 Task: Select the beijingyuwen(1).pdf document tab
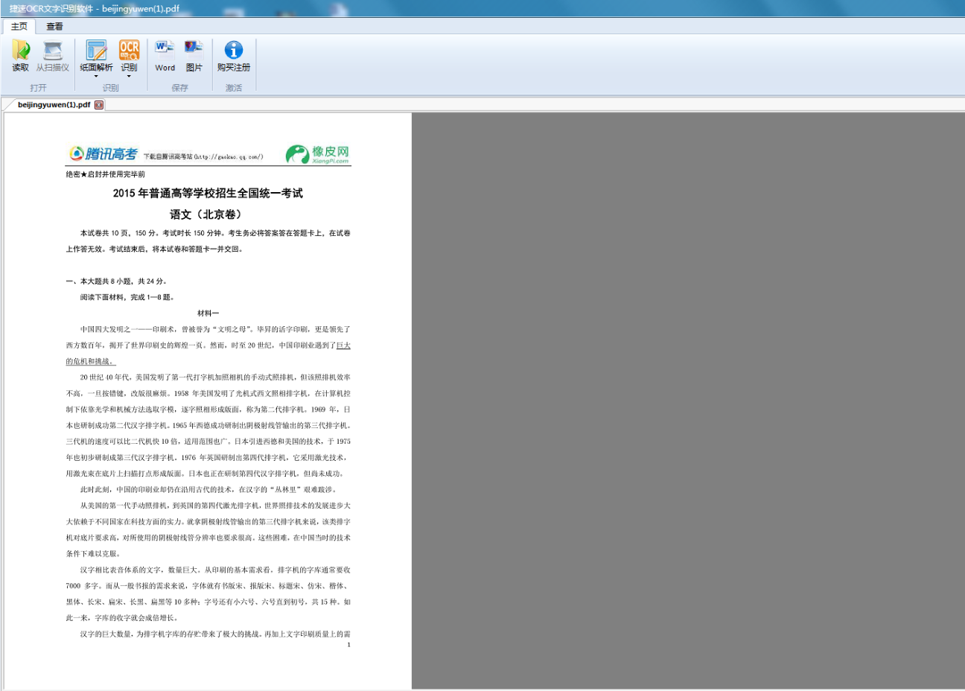point(54,105)
